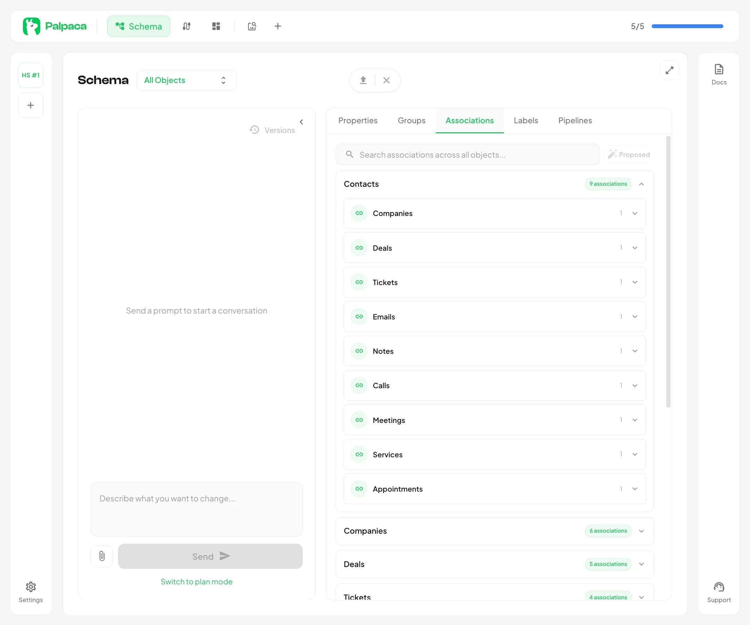Click the Switch to plan mode link

[197, 582]
